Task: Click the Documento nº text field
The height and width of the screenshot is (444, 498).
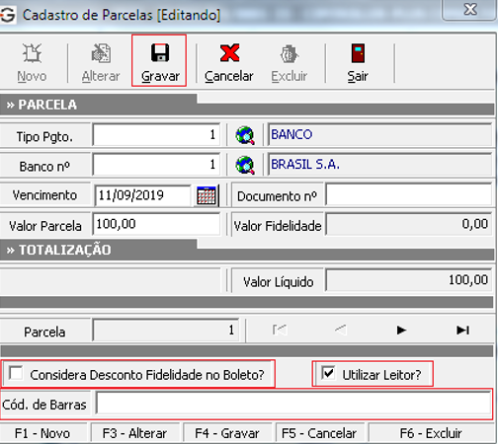Action: click(409, 195)
